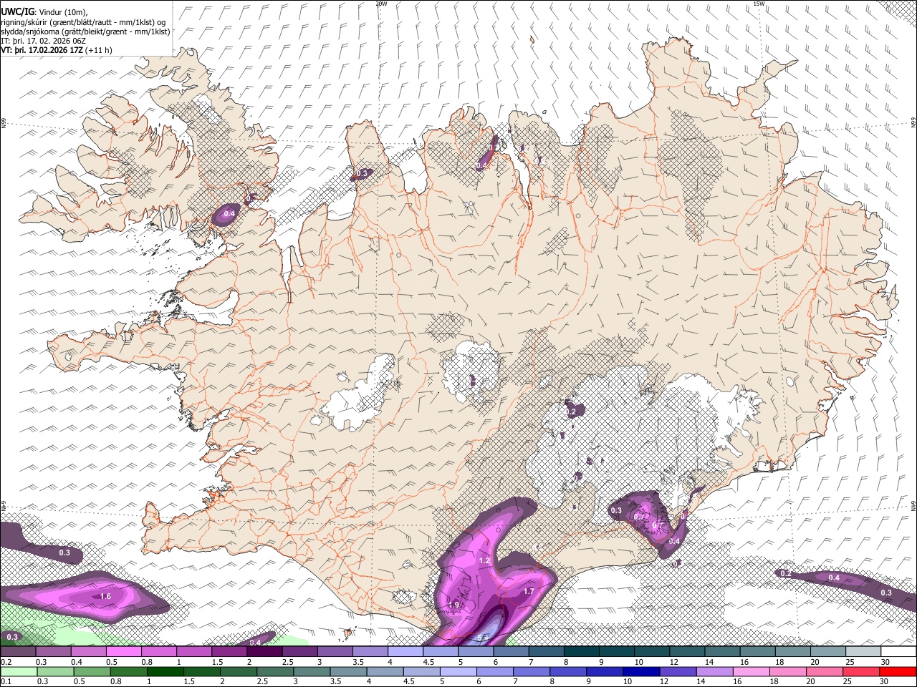Viewport: 917px width, 687px height.
Task: Select the top-row legend swatch between 0.3 and 0.4
Action: 53,652
